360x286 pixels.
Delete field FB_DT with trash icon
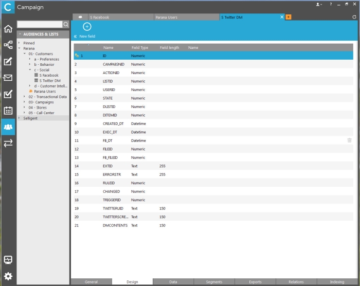point(349,140)
